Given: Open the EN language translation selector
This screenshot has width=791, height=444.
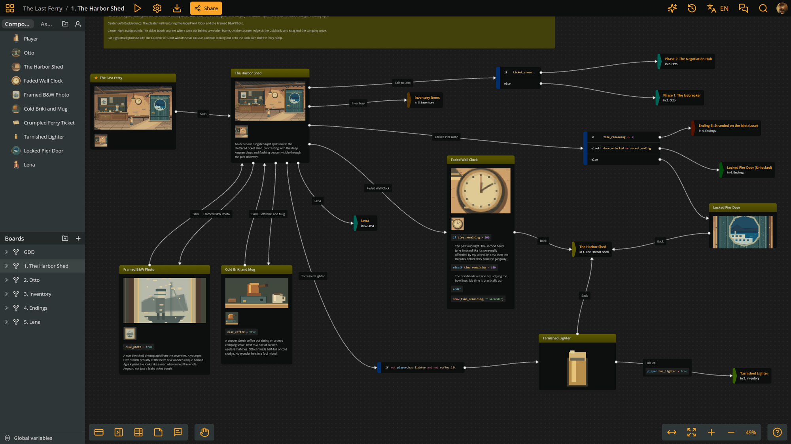Looking at the screenshot, I should (x=718, y=8).
